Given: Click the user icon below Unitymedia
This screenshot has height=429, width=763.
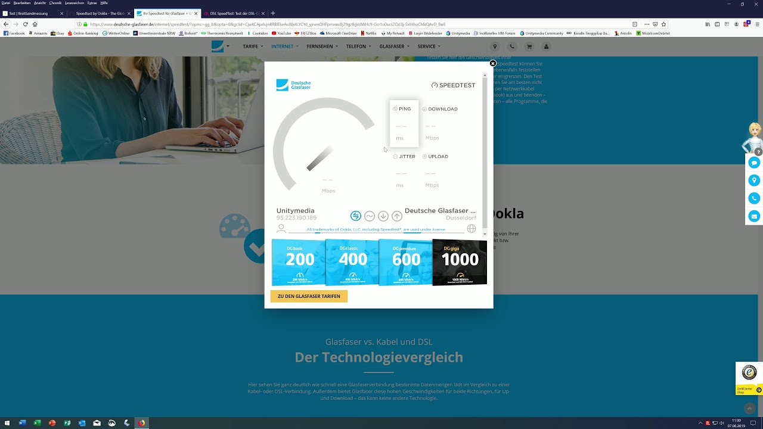Looking at the screenshot, I should pyautogui.click(x=281, y=228).
